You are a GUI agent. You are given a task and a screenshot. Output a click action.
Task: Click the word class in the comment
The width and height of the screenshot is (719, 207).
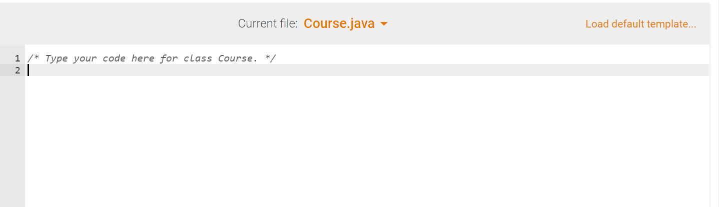198,58
